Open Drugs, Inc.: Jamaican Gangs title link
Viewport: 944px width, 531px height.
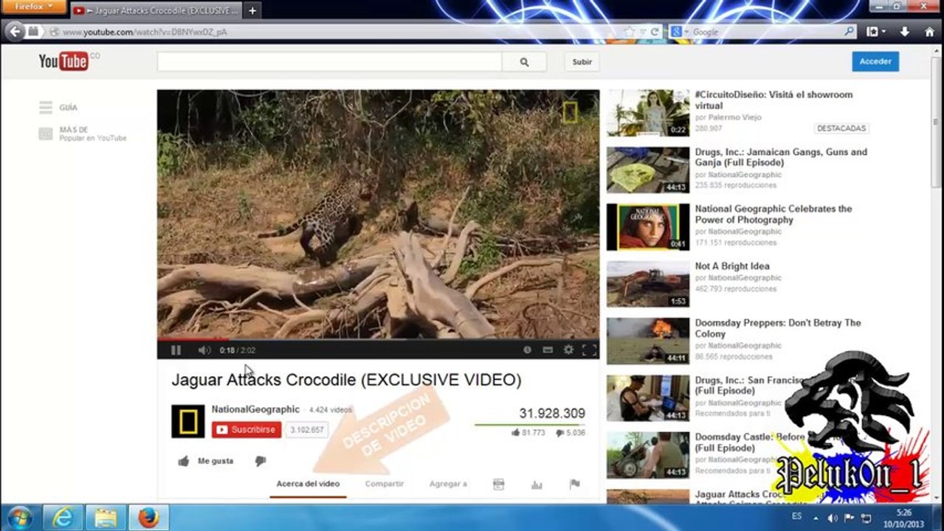coord(781,157)
